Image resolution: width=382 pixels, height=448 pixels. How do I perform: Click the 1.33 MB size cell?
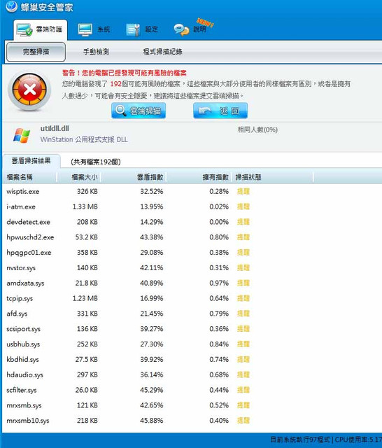tap(85, 206)
